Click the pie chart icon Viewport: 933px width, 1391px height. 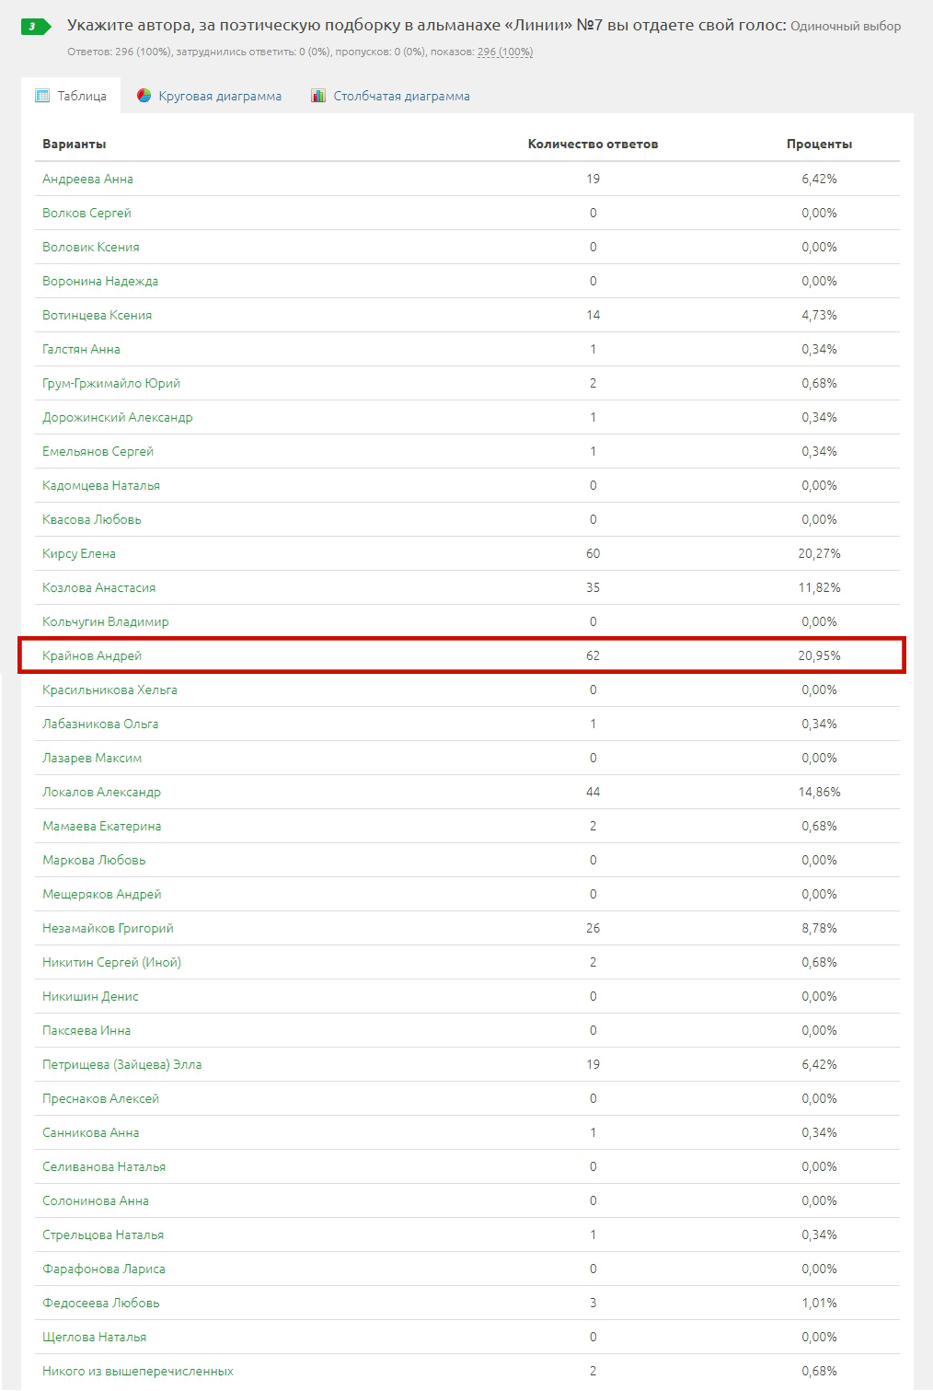[x=144, y=96]
